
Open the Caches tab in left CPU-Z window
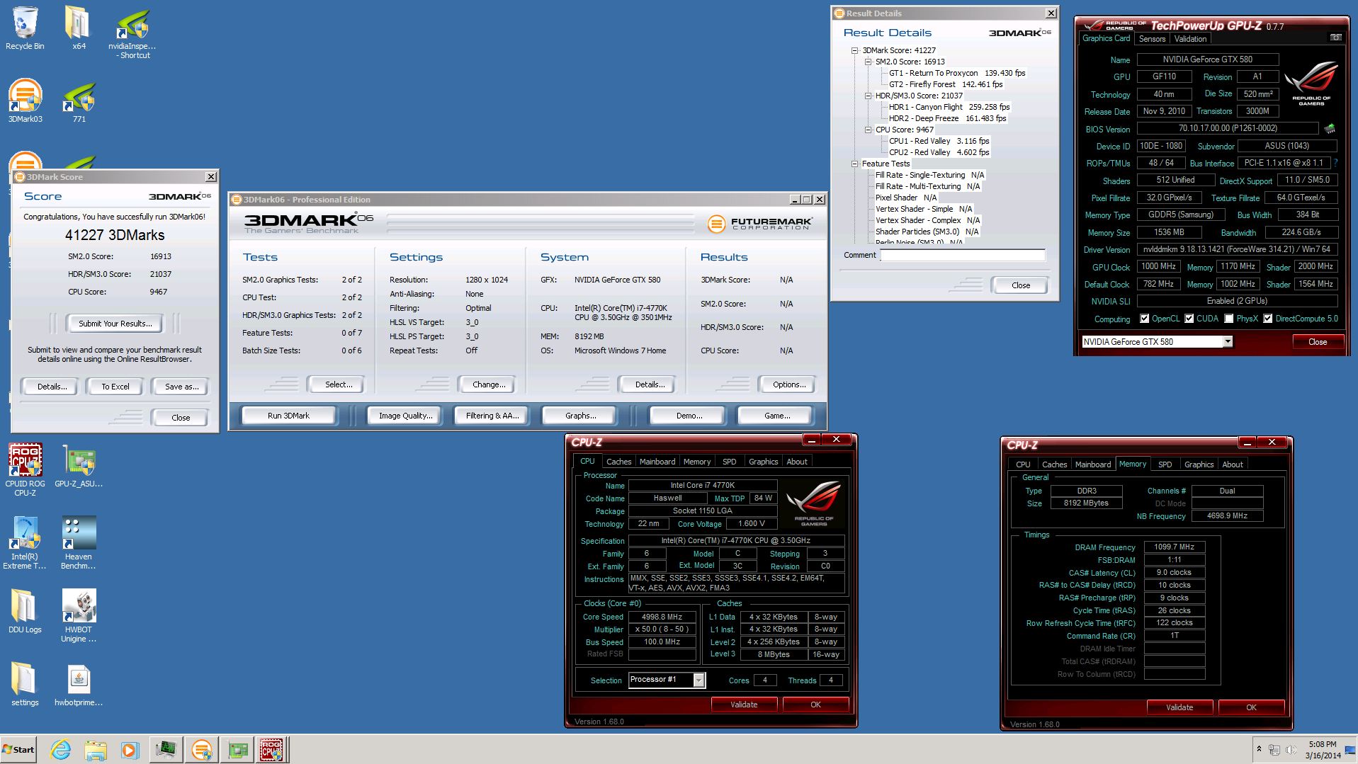(618, 462)
